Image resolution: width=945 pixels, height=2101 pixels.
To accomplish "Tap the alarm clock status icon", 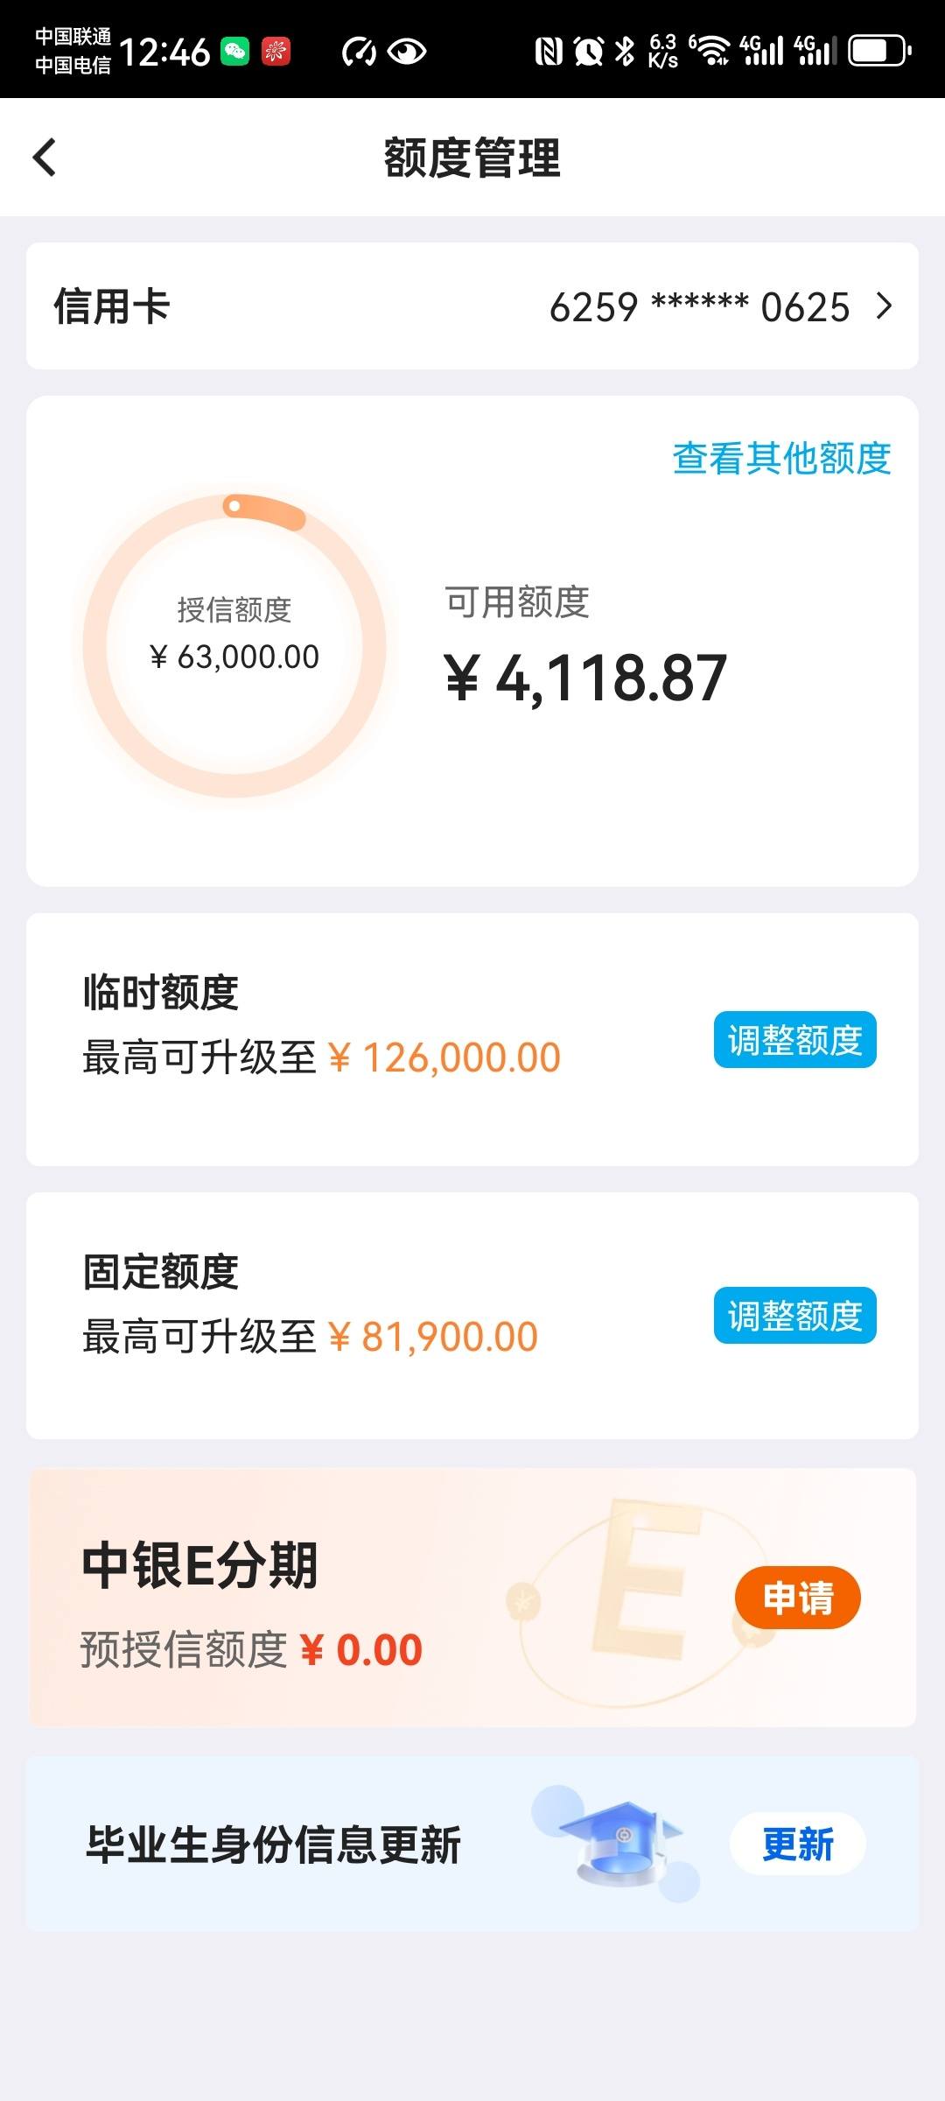I will 589,52.
